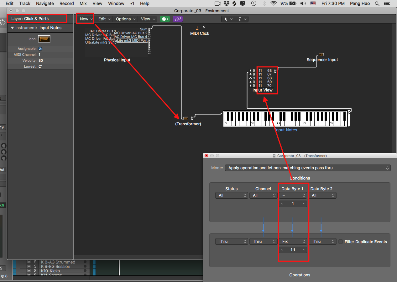Click the Transformer object icon
Image resolution: width=397 pixels, height=282 pixels.
pyautogui.click(x=186, y=118)
